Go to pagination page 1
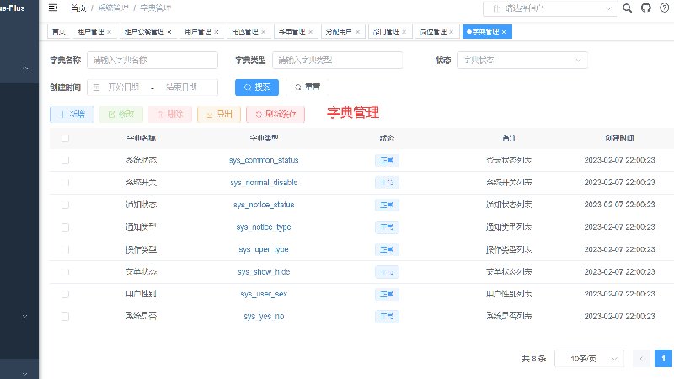 pos(663,359)
